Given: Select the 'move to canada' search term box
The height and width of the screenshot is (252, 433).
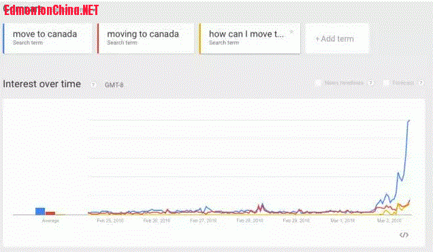Looking at the screenshot, I should click(48, 39).
